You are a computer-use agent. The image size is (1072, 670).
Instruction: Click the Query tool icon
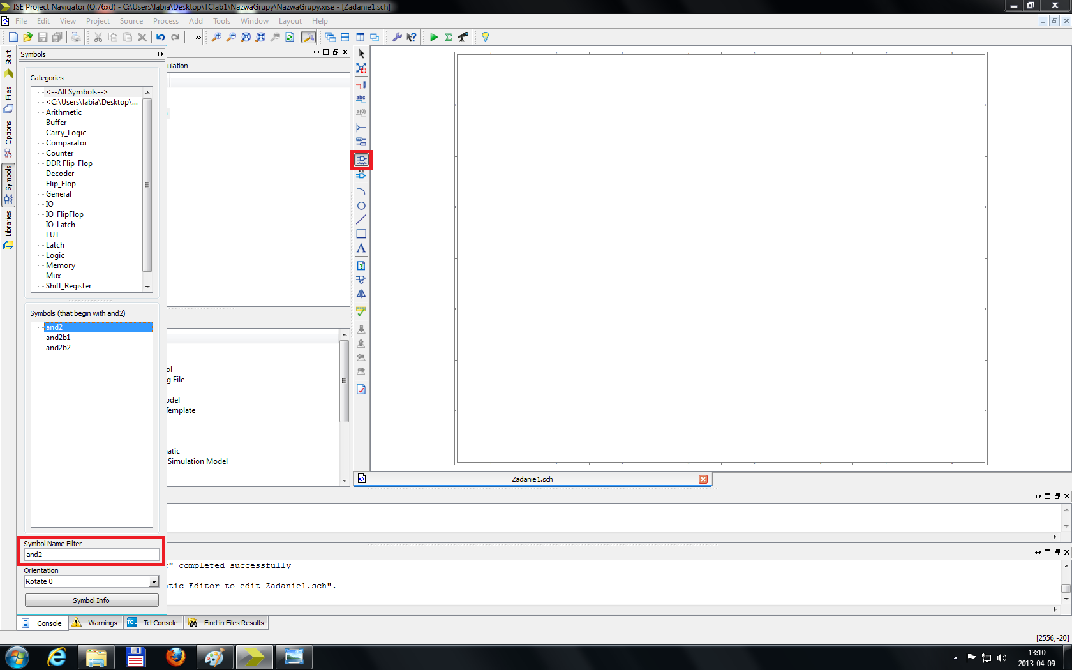tap(361, 265)
